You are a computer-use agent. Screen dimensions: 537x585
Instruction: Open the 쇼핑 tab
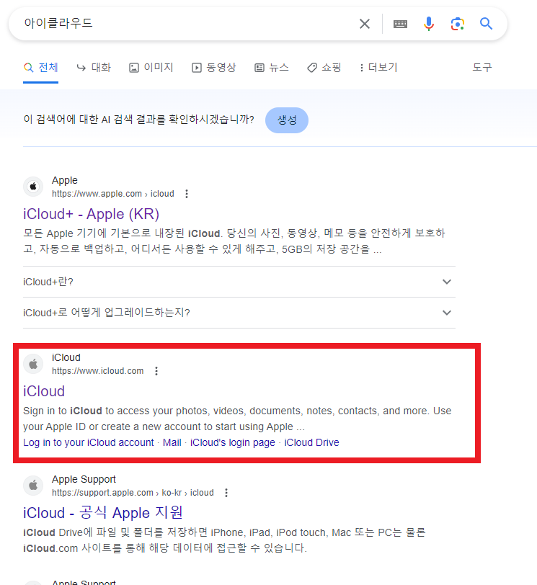324,68
